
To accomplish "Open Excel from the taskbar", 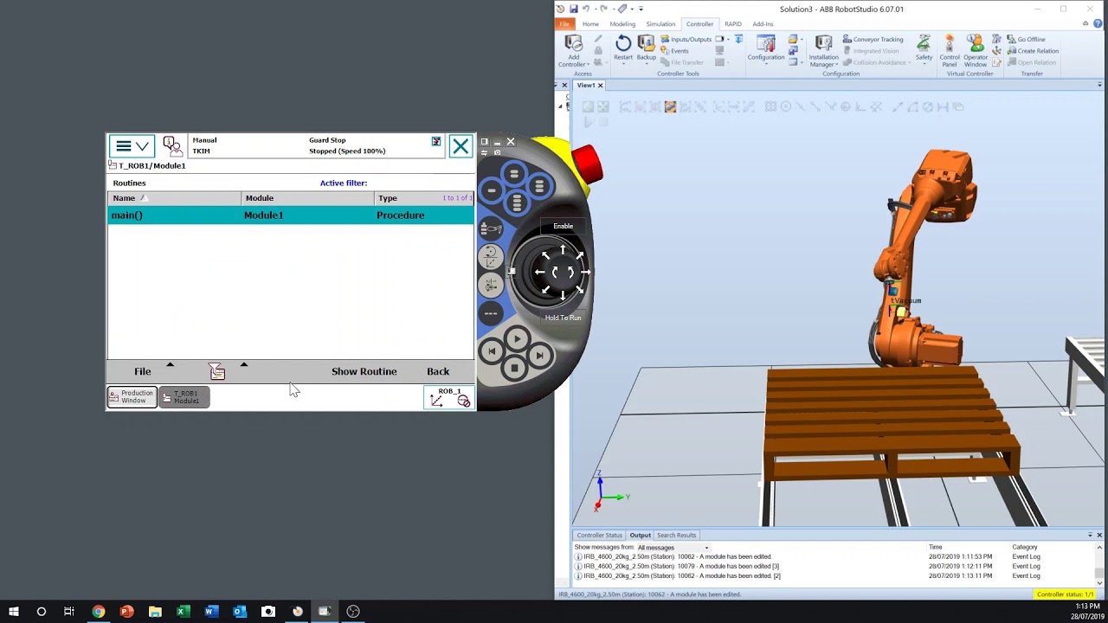I will pyautogui.click(x=183, y=611).
